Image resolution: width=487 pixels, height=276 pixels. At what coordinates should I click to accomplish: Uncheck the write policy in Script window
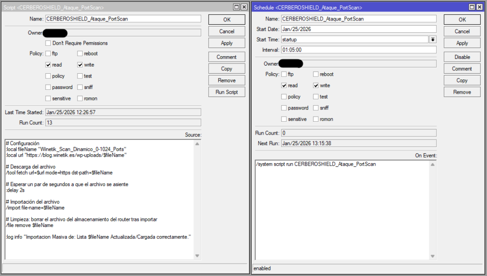(x=79, y=65)
